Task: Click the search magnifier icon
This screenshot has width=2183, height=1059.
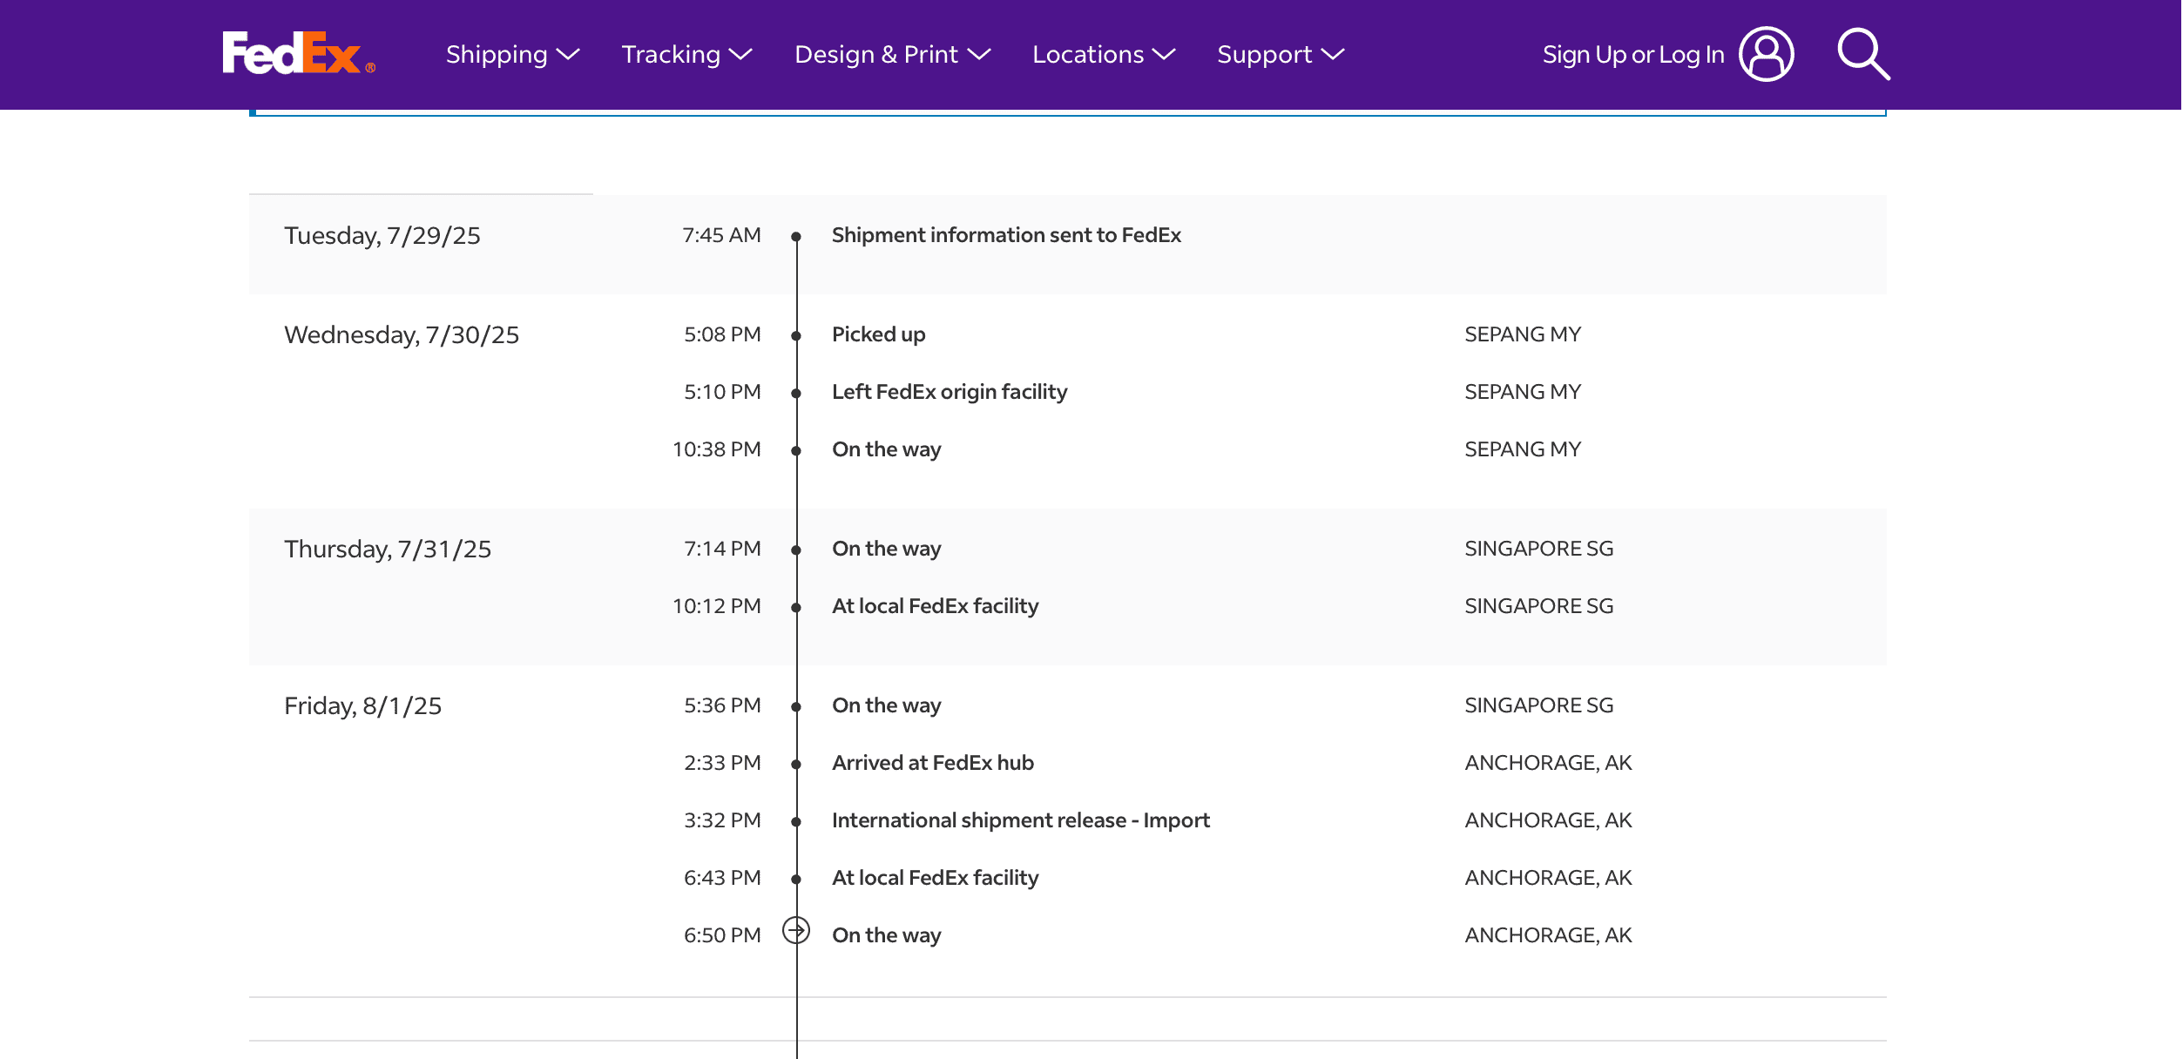Action: 1862,54
